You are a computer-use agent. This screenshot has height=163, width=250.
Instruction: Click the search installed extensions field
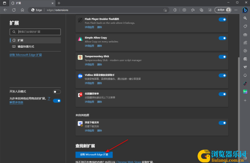click(x=35, y=32)
